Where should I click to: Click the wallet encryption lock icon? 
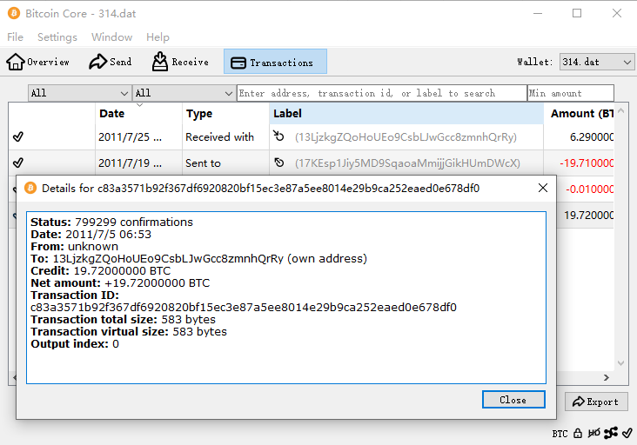pyautogui.click(x=578, y=433)
